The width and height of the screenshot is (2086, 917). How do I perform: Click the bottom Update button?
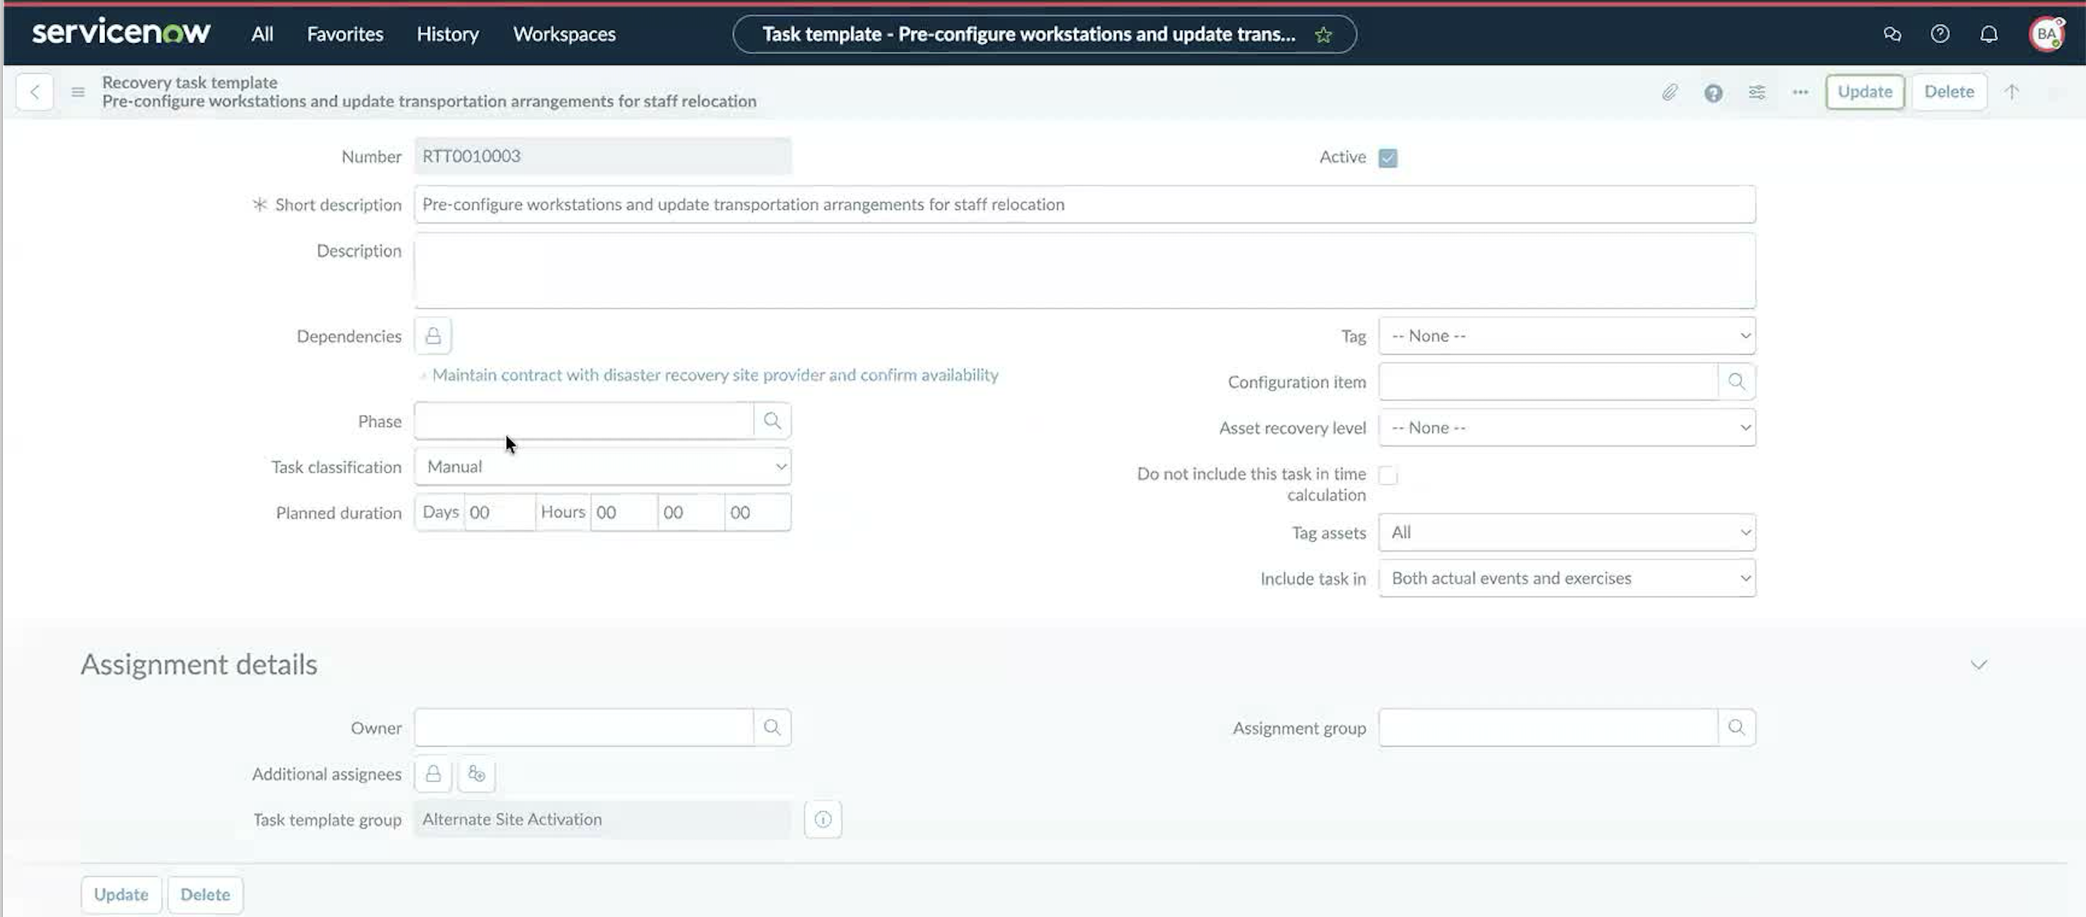click(x=121, y=894)
